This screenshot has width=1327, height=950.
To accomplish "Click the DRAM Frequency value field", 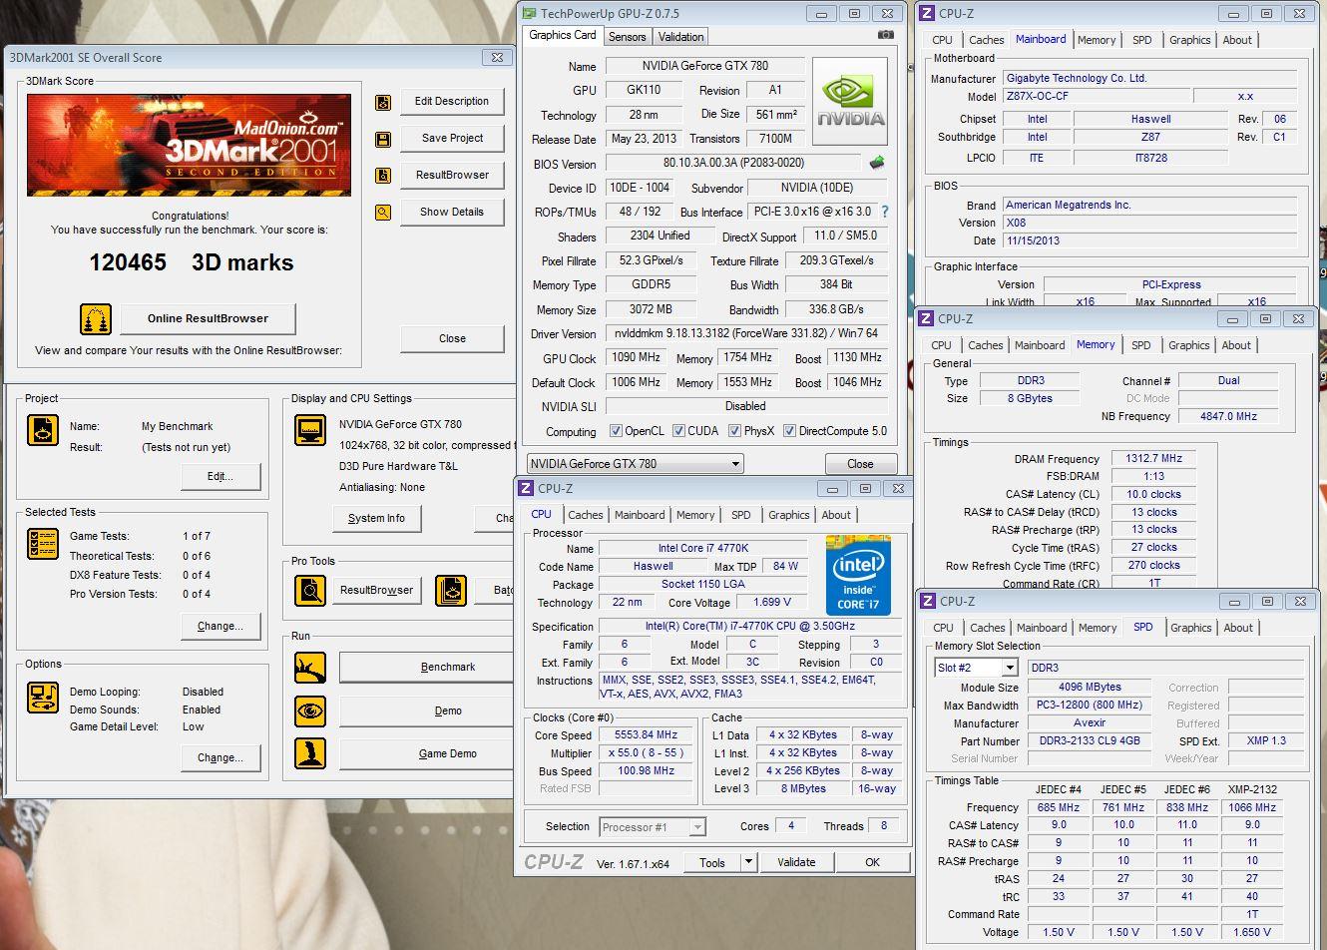I will coord(1153,459).
